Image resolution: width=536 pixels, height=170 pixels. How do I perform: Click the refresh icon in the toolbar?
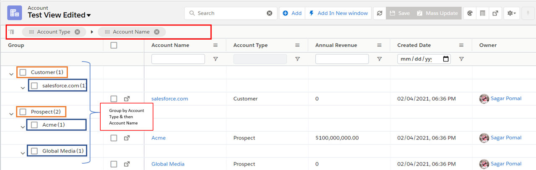tap(380, 13)
